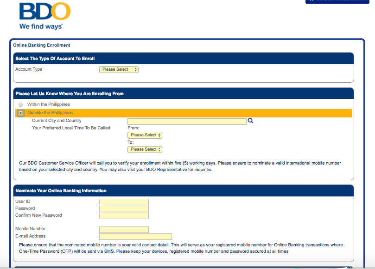The height and width of the screenshot is (269, 375).
Task: Open the To time dropdown
Action: [145, 149]
